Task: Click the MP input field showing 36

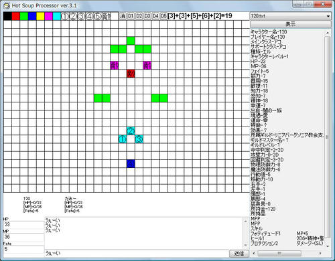Action: pos(23,237)
